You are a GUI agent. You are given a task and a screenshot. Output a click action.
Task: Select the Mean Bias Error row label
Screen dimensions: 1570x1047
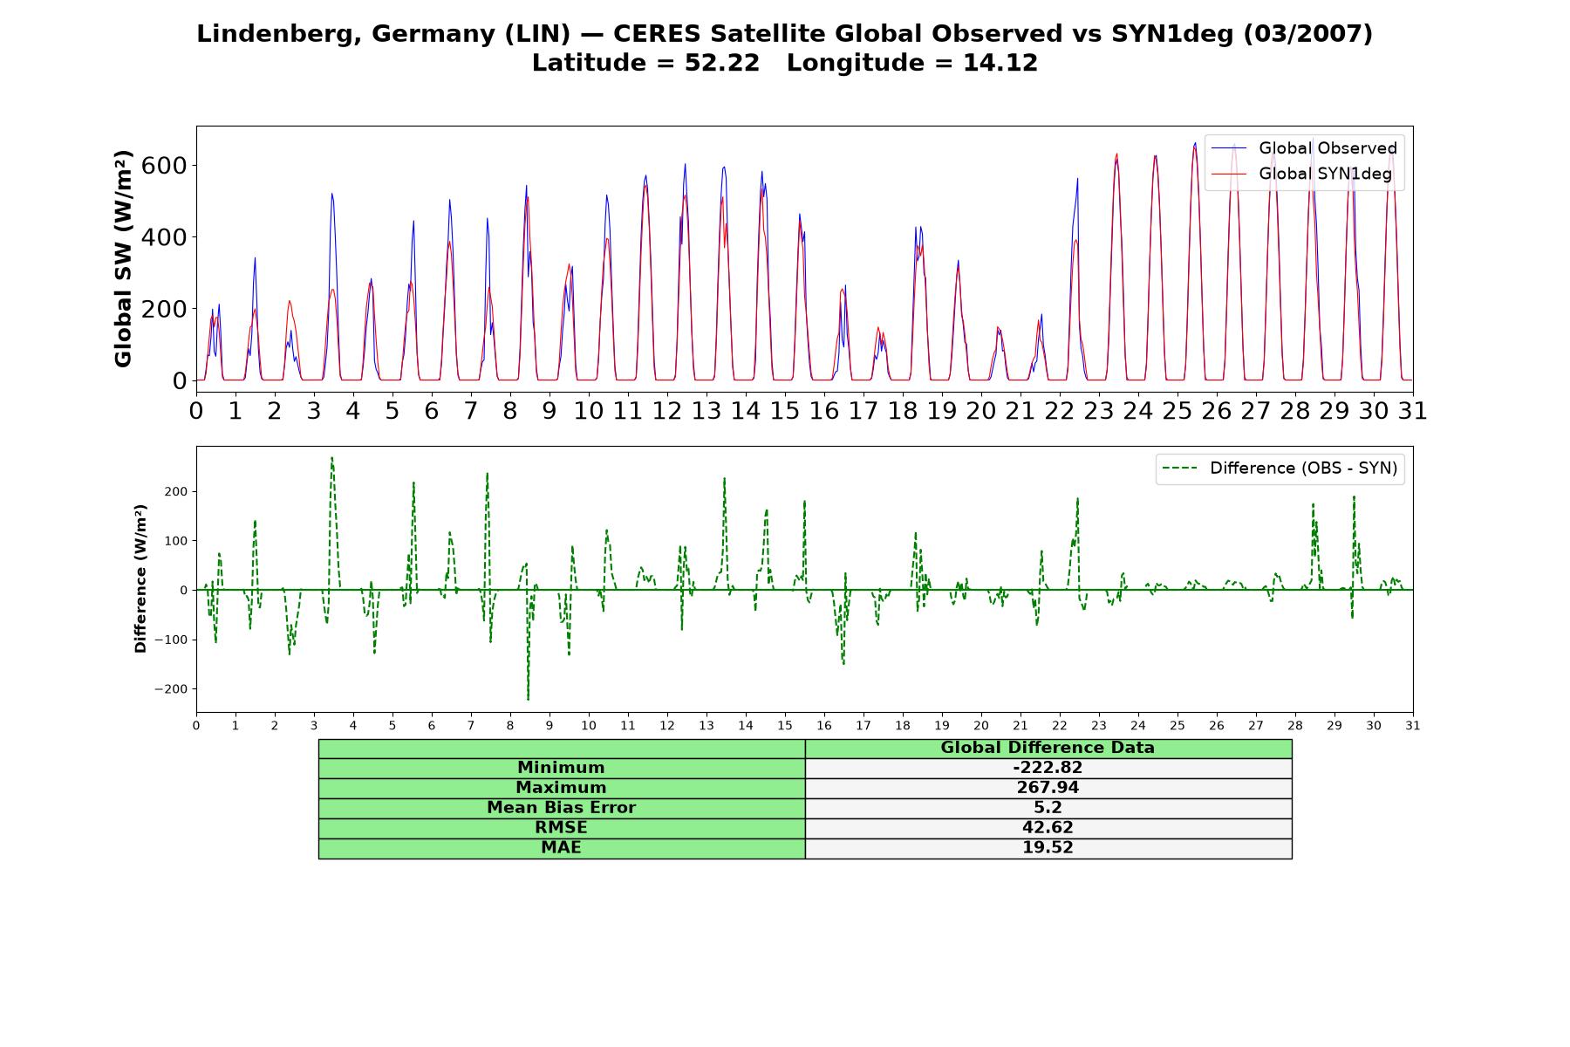pos(561,808)
